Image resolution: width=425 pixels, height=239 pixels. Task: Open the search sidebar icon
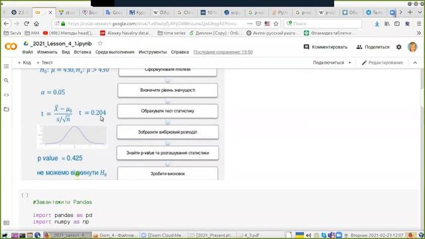6,80
